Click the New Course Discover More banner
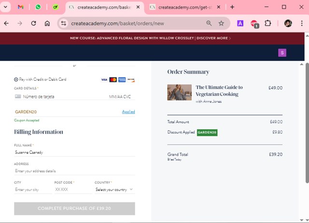This screenshot has width=309, height=223. pyautogui.click(x=150, y=38)
